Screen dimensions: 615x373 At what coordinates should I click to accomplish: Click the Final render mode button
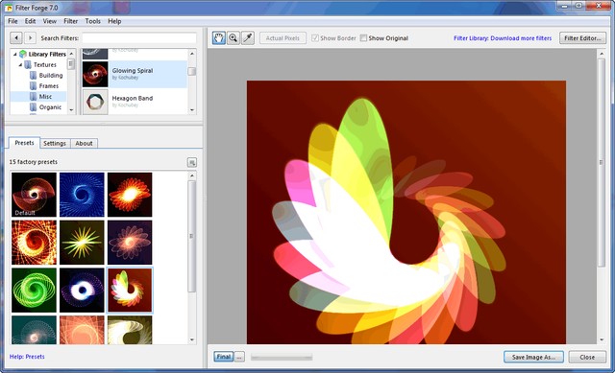point(224,357)
